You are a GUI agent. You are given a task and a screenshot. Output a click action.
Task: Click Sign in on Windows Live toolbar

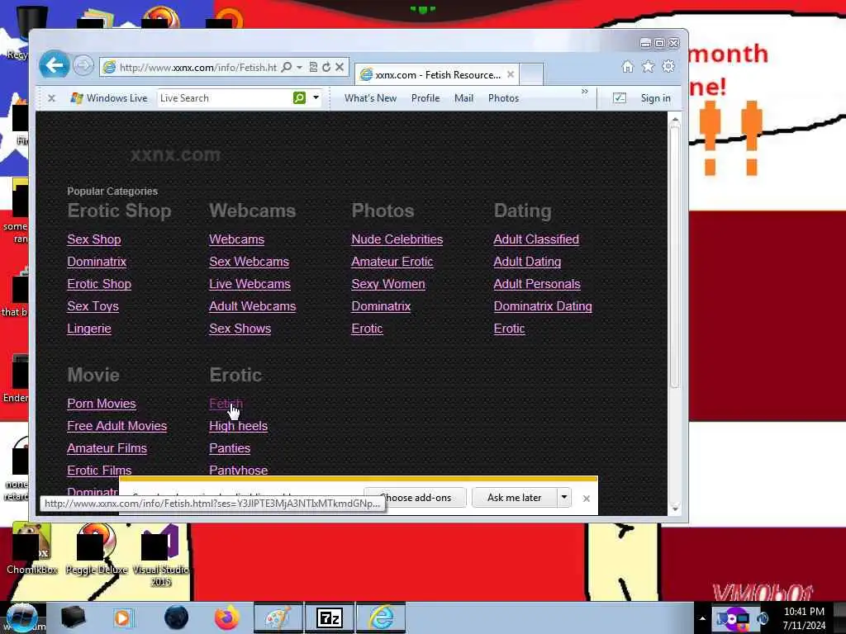tap(655, 98)
